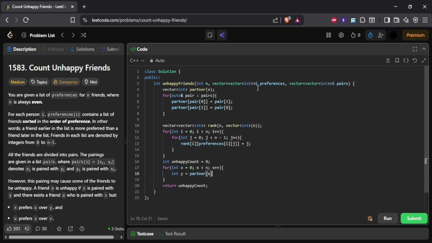Viewport: 432px width, 243px height.
Task: Go to next problem arrow
Action: click(73, 35)
